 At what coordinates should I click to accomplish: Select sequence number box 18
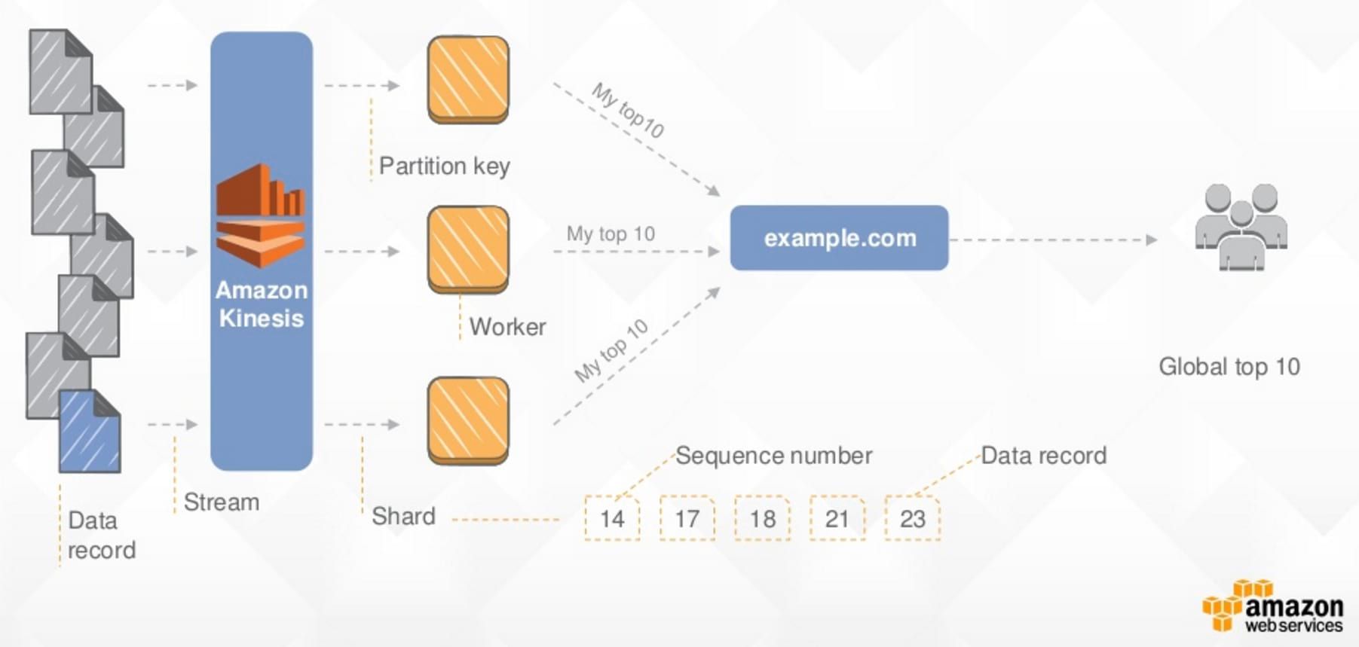coord(762,518)
